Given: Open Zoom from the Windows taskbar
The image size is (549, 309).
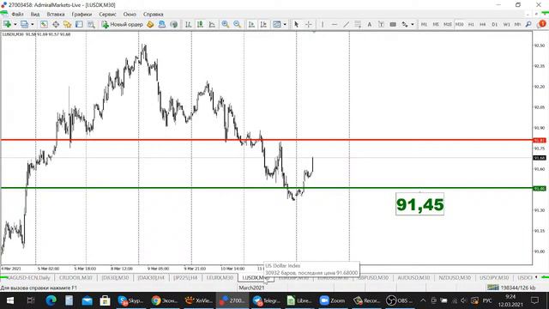Looking at the screenshot, I should point(332,300).
